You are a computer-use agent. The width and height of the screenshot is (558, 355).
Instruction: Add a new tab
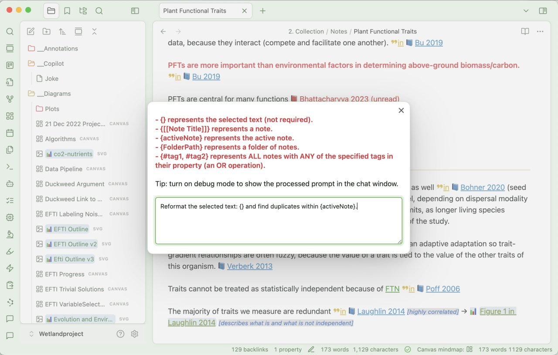point(262,11)
